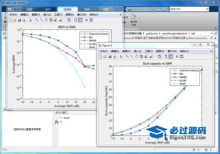Activate Zoom In tool in Figure 2

pyautogui.click(x=127, y=57)
